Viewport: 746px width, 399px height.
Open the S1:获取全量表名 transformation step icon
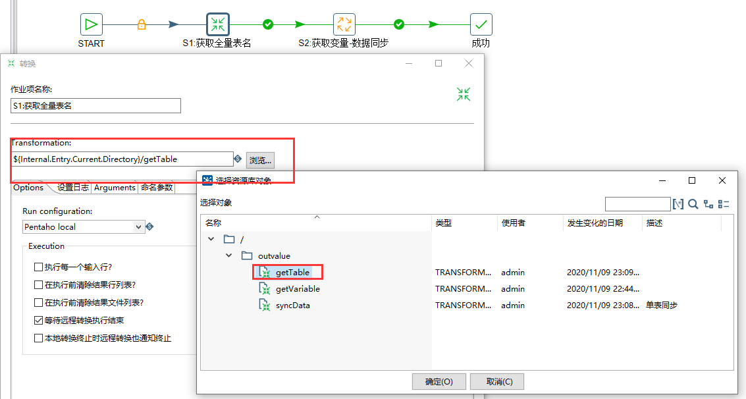pos(218,24)
